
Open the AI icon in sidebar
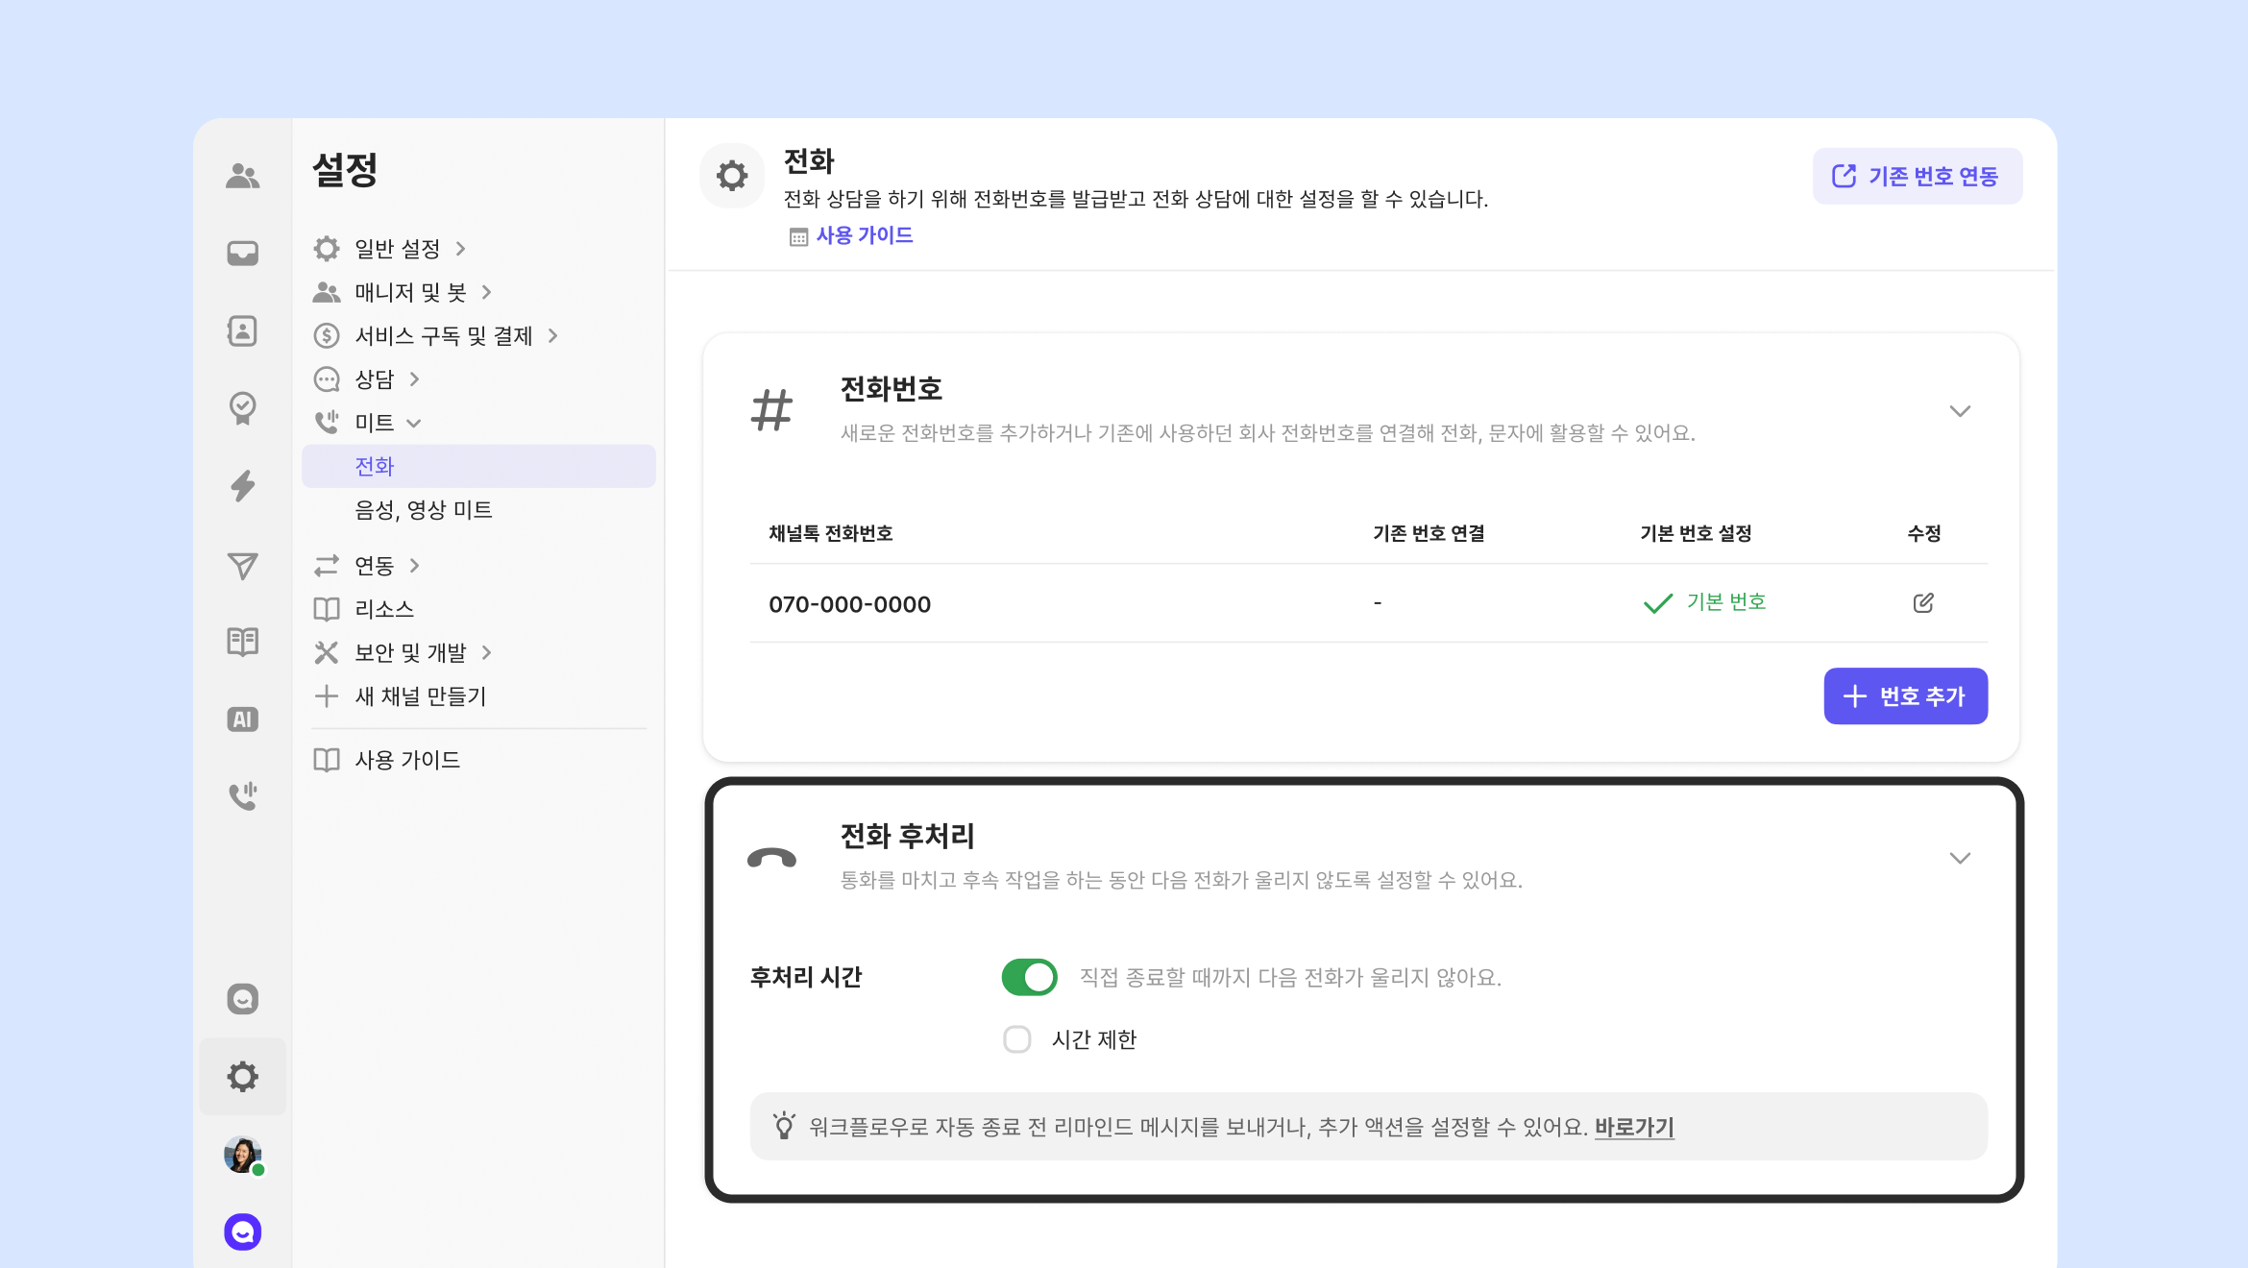tap(242, 719)
